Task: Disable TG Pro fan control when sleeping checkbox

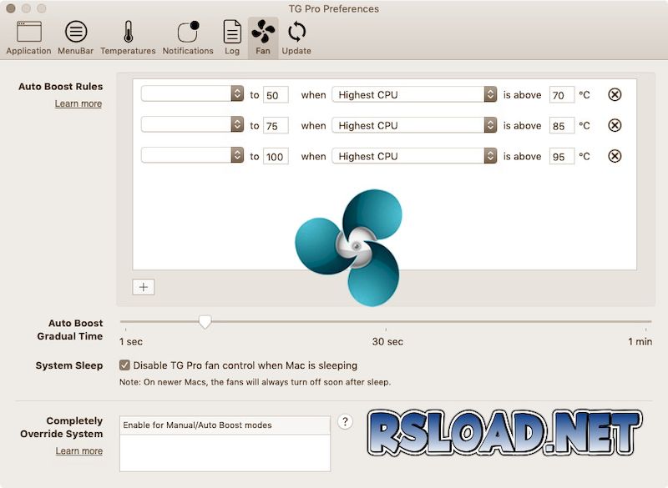Action: (124, 365)
